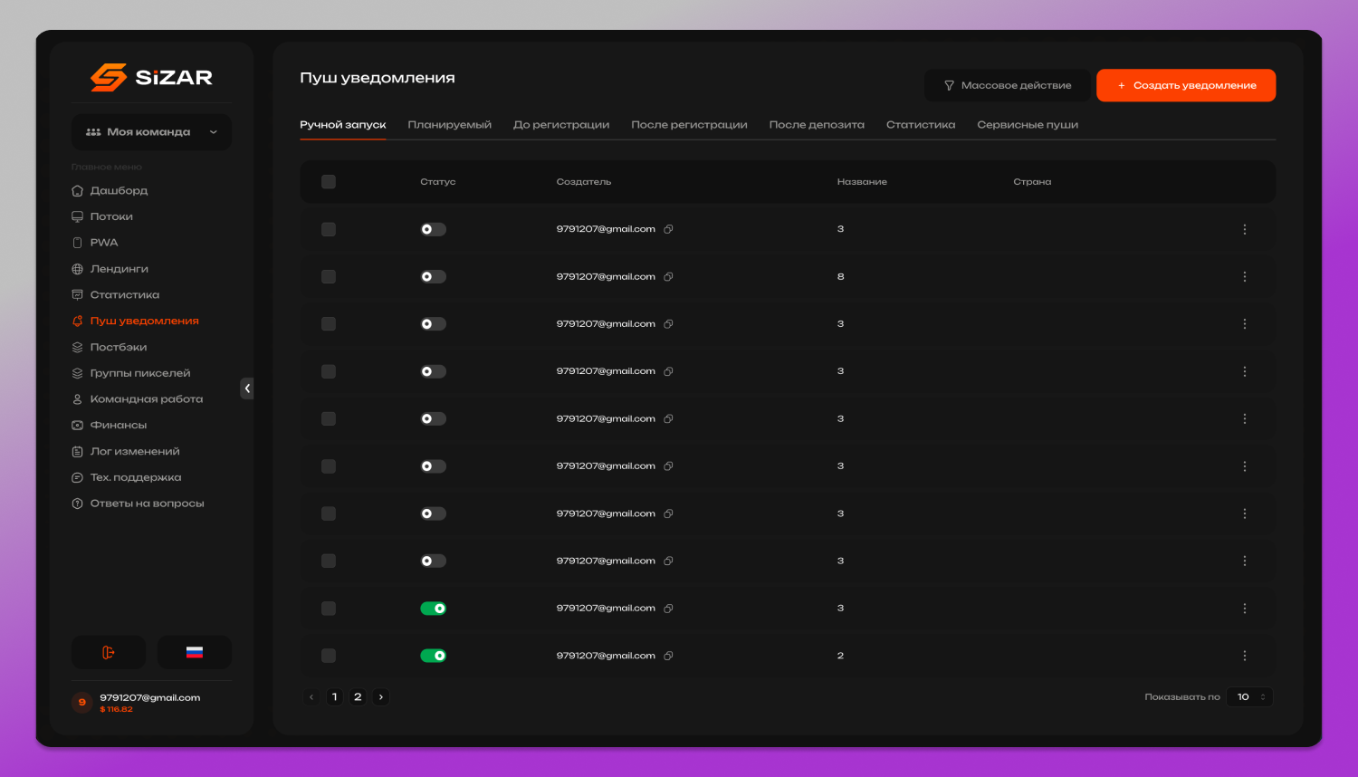Image resolution: width=1358 pixels, height=777 pixels.
Task: Click the user avatar with number 9
Action: (x=82, y=703)
